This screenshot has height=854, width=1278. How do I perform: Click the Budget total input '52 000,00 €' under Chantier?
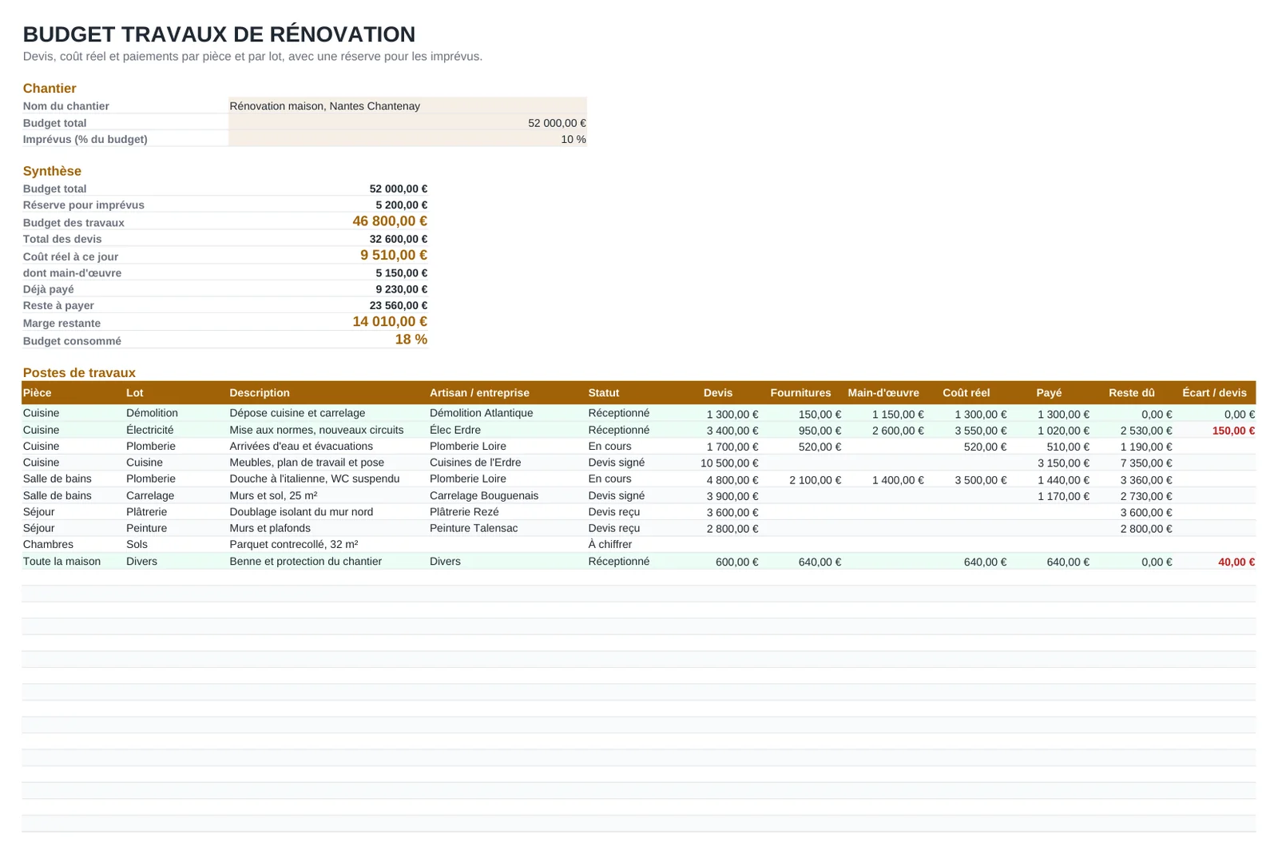(x=407, y=122)
